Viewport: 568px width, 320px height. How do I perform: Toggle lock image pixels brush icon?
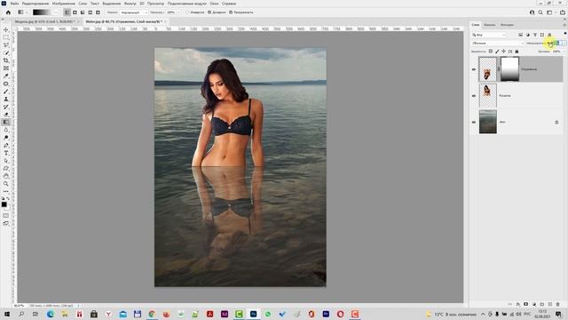[x=497, y=52]
